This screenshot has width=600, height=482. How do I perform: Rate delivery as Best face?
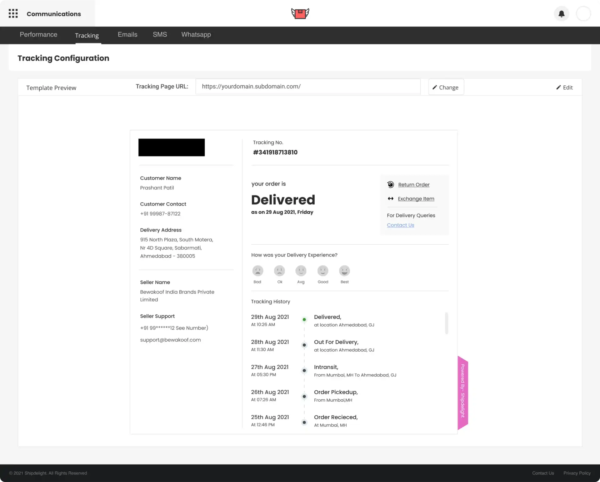pos(344,271)
